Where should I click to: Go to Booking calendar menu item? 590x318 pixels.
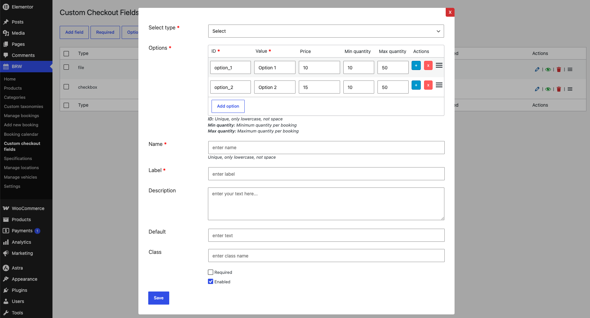pyautogui.click(x=21, y=134)
